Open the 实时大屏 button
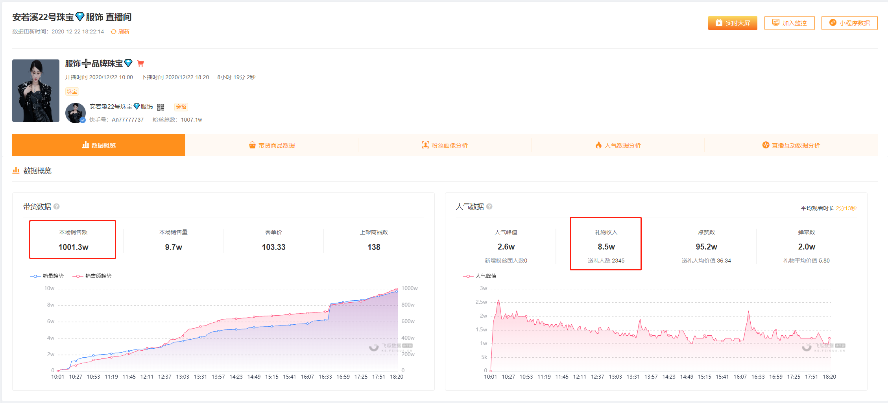Viewport: 888px width, 403px height. coord(733,23)
